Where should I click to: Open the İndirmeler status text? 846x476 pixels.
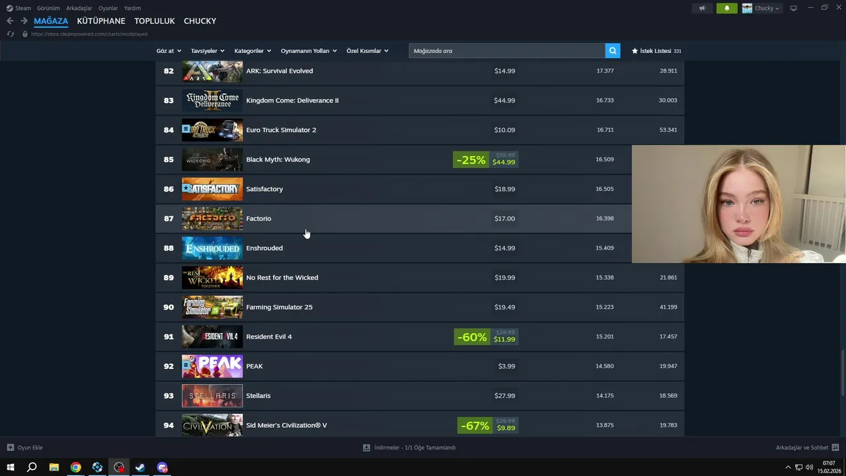pyautogui.click(x=414, y=448)
